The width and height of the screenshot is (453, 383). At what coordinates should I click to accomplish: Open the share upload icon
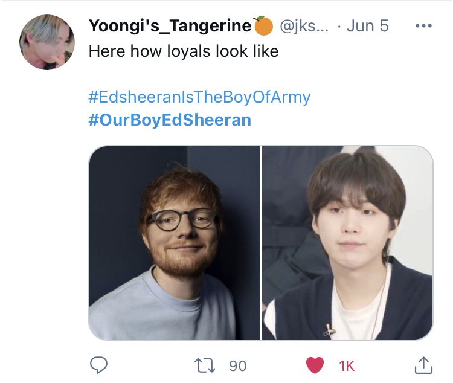(423, 365)
